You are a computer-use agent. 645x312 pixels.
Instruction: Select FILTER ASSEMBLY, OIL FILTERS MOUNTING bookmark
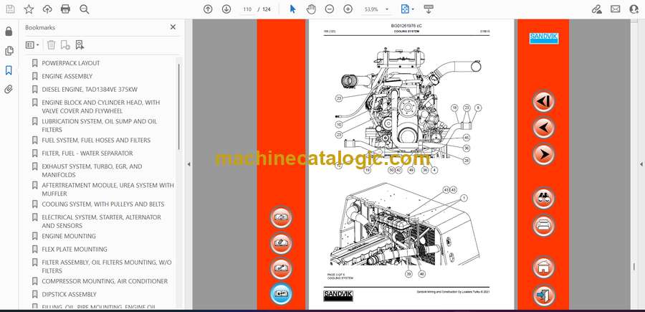(x=107, y=266)
